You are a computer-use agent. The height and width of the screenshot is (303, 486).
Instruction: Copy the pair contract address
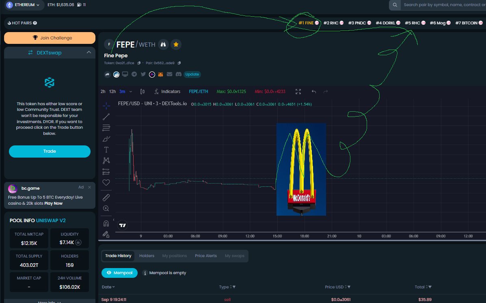tap(179, 63)
